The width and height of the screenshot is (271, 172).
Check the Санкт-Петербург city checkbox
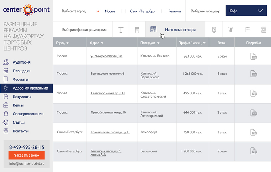coord(124,11)
